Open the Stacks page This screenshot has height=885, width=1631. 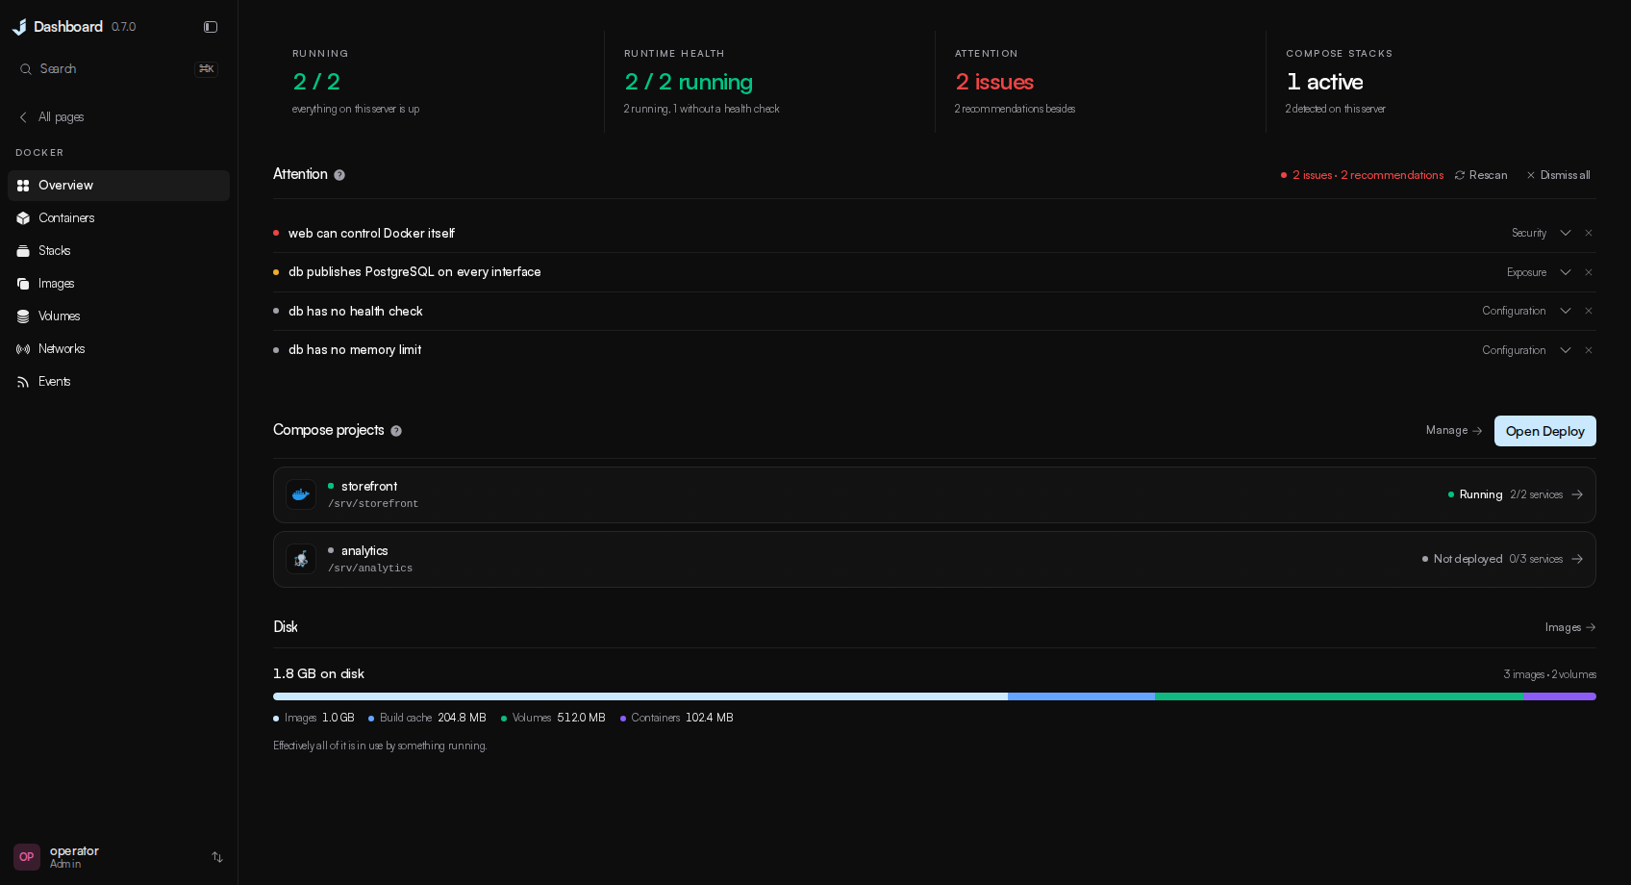[x=118, y=251]
